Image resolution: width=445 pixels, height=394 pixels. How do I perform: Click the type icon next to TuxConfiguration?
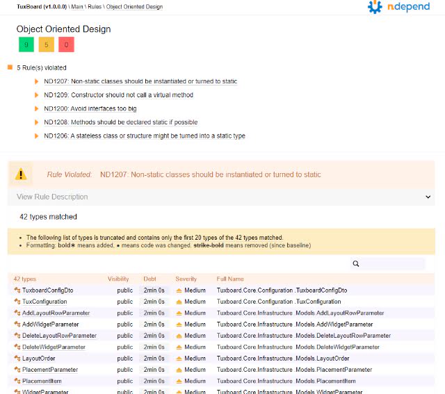(x=17, y=302)
